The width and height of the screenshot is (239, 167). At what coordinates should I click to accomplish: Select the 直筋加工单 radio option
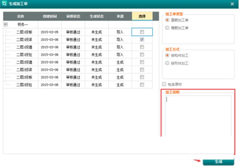[x=167, y=20]
